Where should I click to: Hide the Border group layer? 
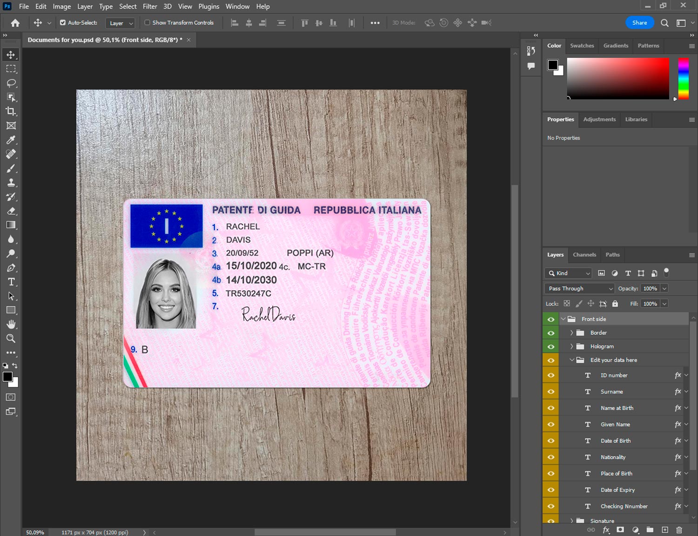[551, 333]
